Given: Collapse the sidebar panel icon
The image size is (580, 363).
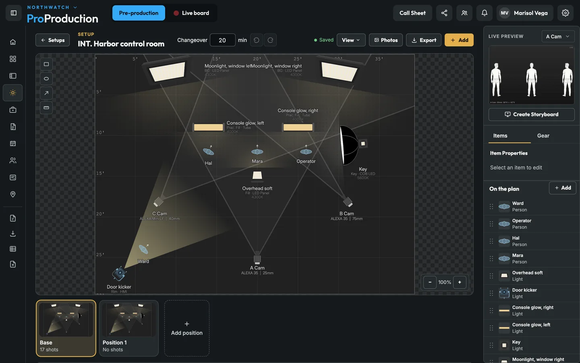Looking at the screenshot, I should tap(14, 13).
